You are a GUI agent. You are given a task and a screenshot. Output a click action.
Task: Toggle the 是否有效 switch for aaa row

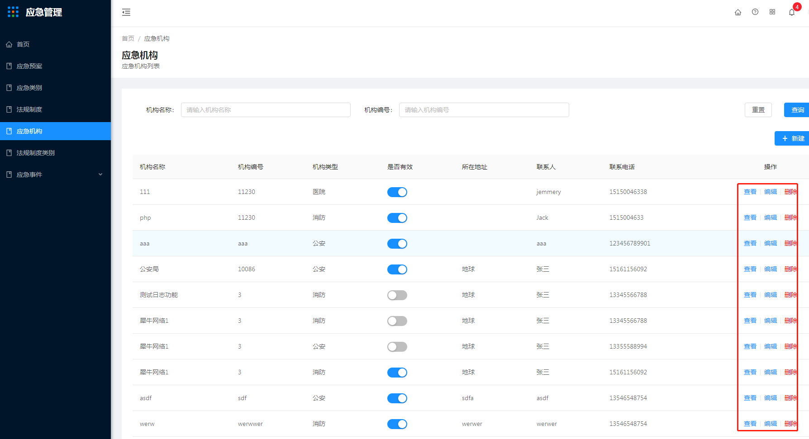click(x=397, y=244)
